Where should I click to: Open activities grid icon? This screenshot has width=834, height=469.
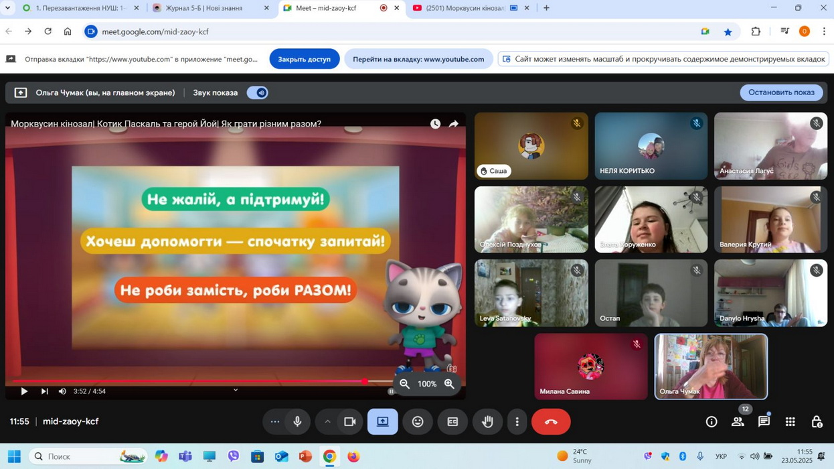[x=790, y=421]
